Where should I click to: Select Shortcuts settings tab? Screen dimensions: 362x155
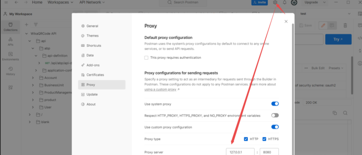coord(102,46)
